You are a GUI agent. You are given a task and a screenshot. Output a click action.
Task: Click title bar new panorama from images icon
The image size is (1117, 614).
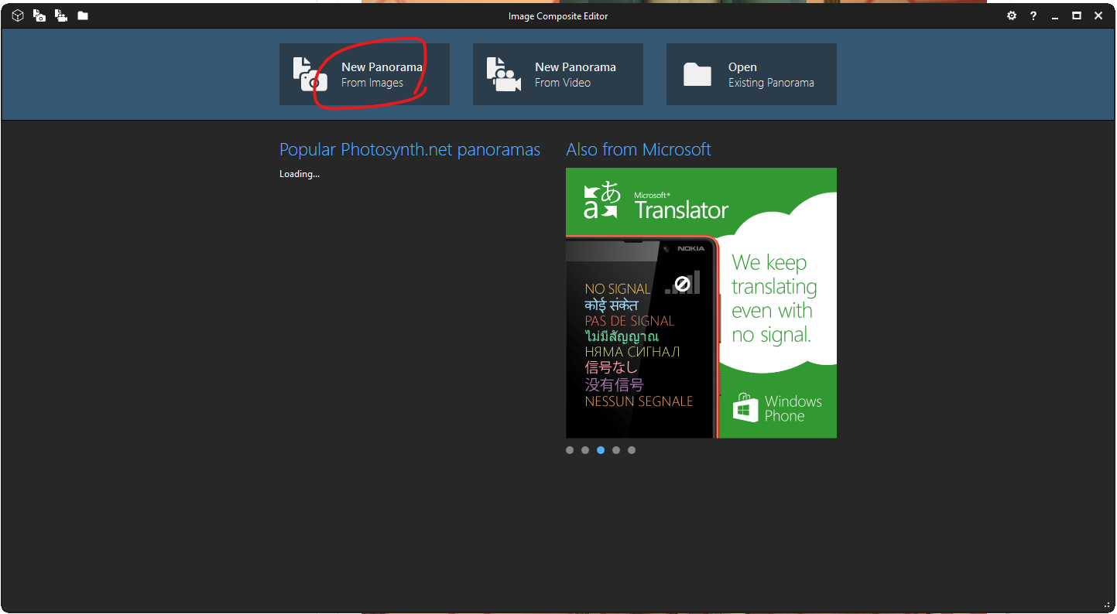(39, 15)
